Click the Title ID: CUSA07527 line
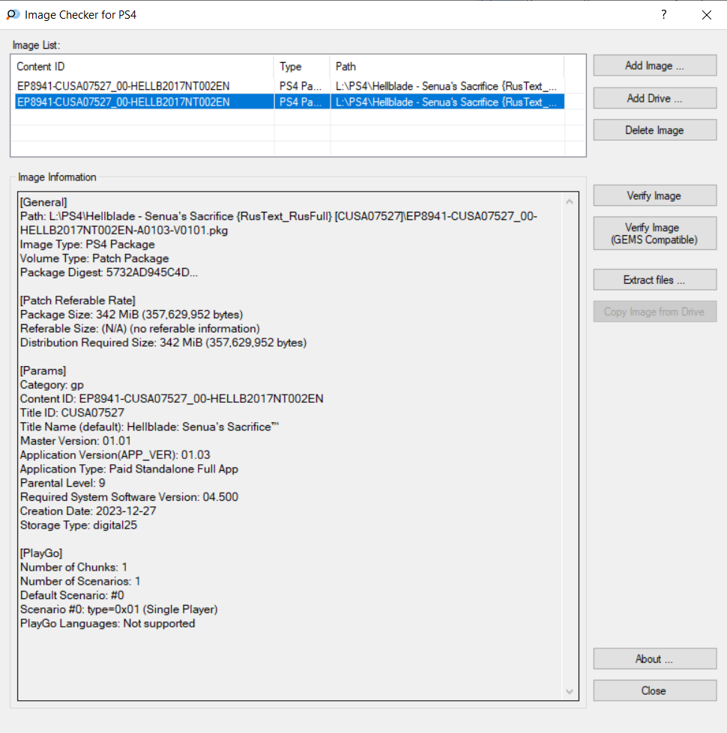Viewport: 727px width, 733px height. coord(72,413)
